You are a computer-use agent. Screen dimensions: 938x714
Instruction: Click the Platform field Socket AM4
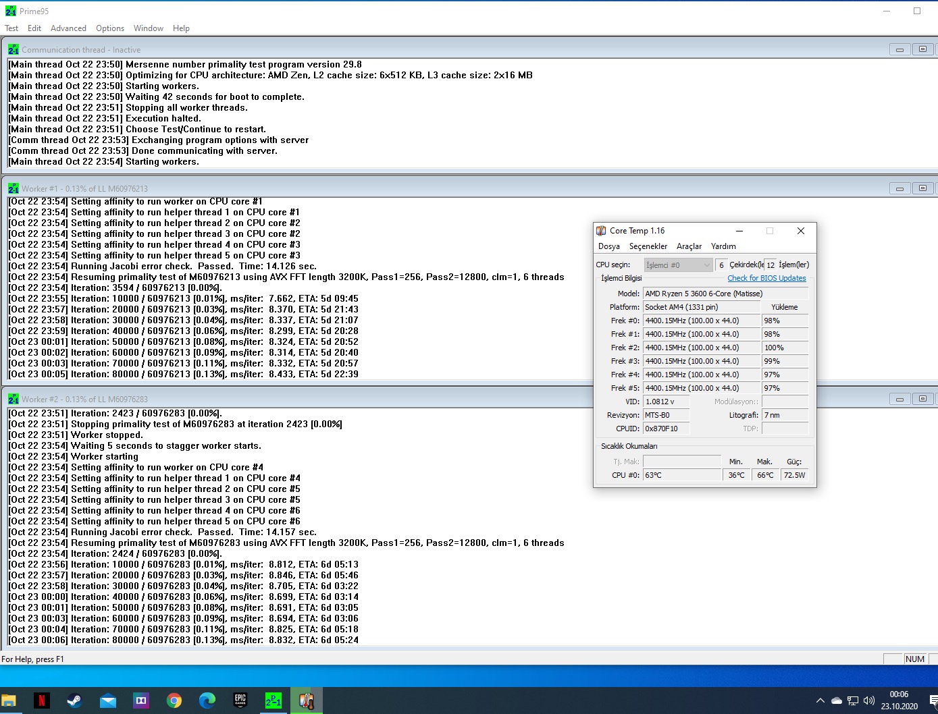point(701,307)
